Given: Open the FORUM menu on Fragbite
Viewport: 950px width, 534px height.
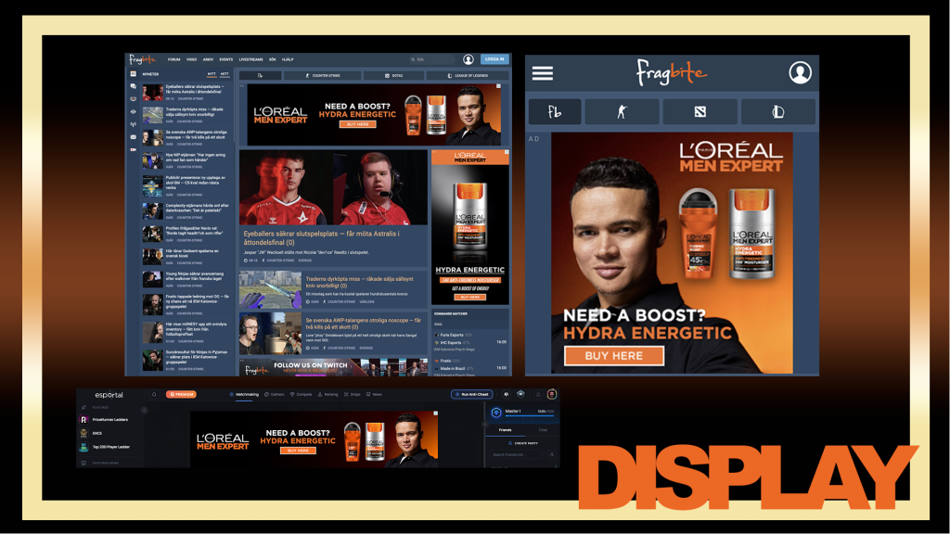Looking at the screenshot, I should pyautogui.click(x=173, y=59).
